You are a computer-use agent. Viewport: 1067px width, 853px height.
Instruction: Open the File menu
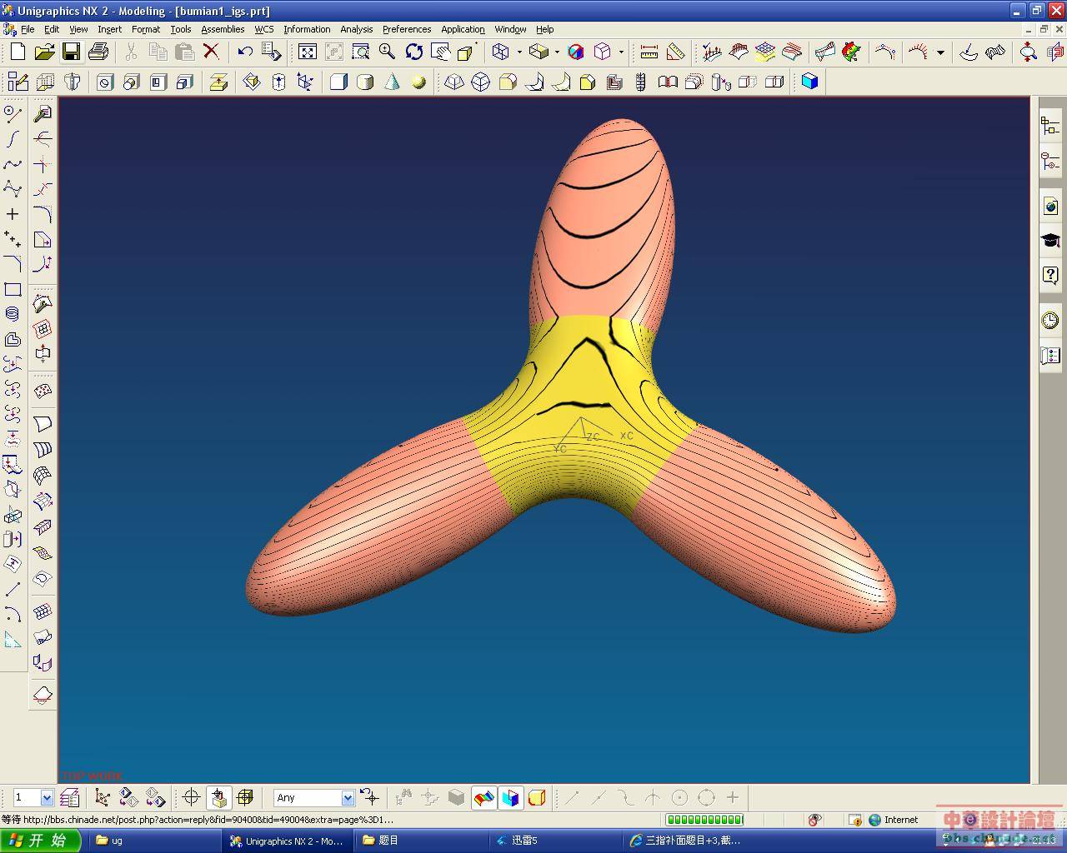[28, 29]
